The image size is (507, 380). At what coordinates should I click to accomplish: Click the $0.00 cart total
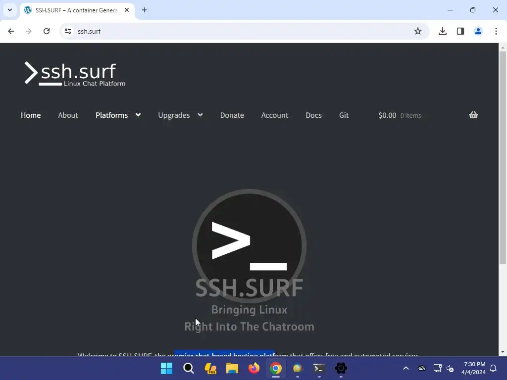click(387, 115)
